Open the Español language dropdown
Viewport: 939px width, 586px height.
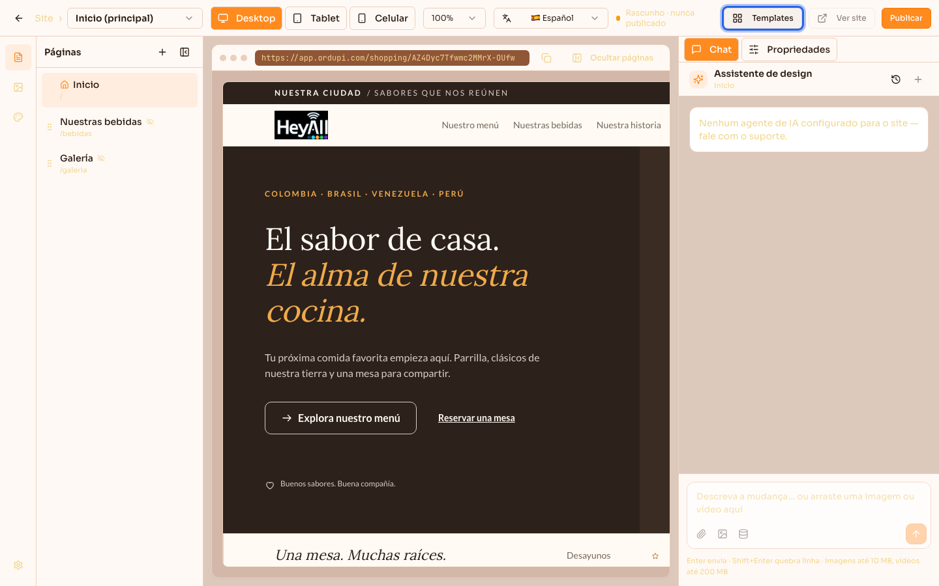pos(551,18)
